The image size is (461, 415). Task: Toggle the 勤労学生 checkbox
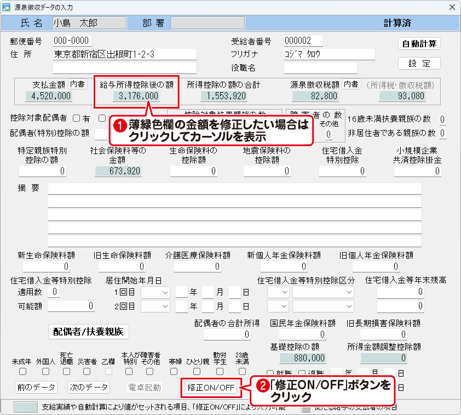pos(220,371)
